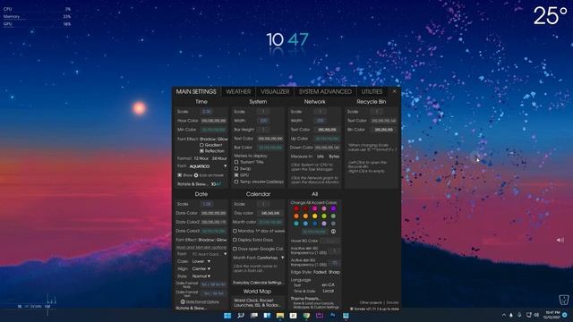Open taskbar Search
Image resolution: width=573 pixels, height=322 pixels.
(241, 316)
